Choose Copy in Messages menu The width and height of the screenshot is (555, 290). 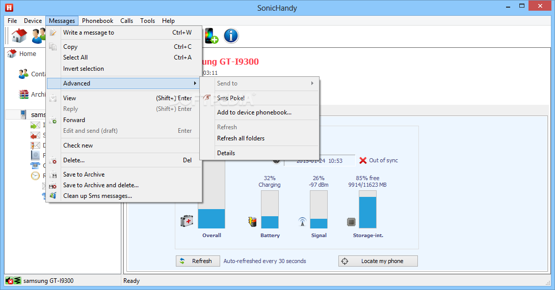coord(124,47)
